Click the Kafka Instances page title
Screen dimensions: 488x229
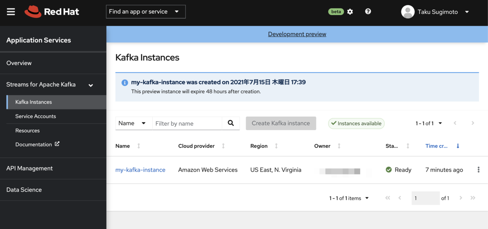147,57
